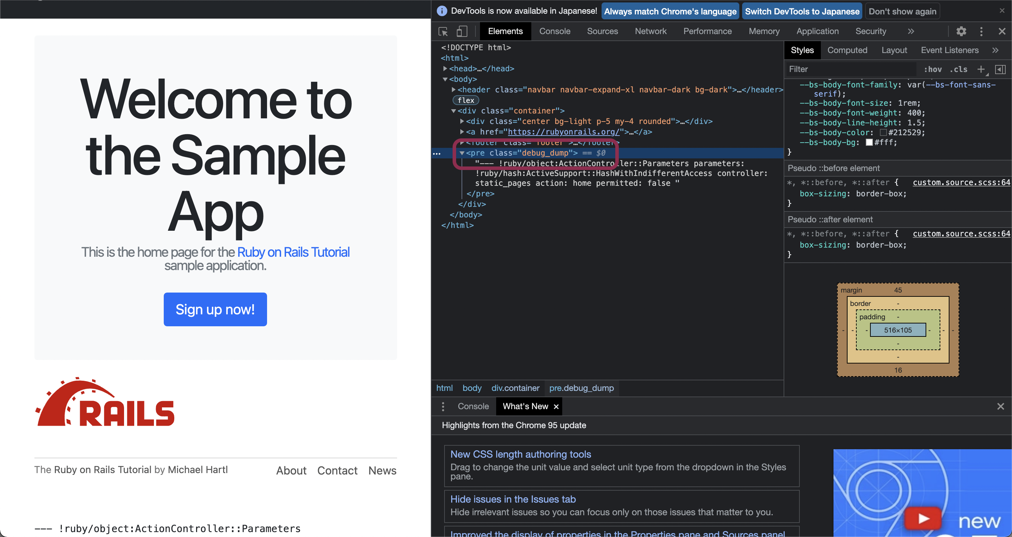
Task: Open hidden panels with the chevron next to Security
Action: tap(911, 31)
